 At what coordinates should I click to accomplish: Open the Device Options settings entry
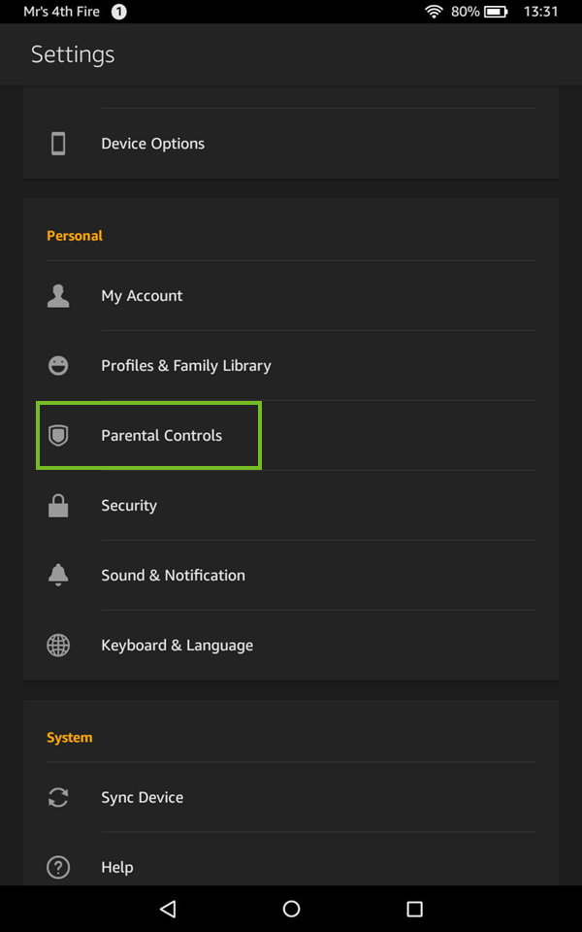152,143
